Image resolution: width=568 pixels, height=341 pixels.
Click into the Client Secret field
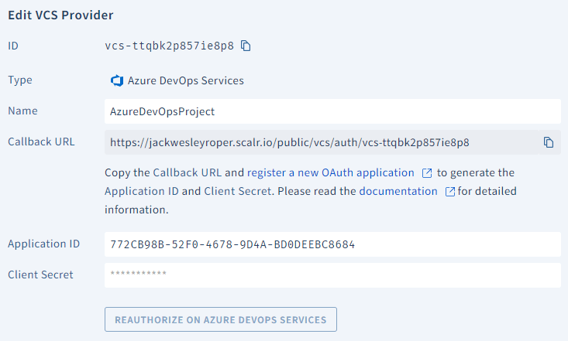(x=332, y=275)
